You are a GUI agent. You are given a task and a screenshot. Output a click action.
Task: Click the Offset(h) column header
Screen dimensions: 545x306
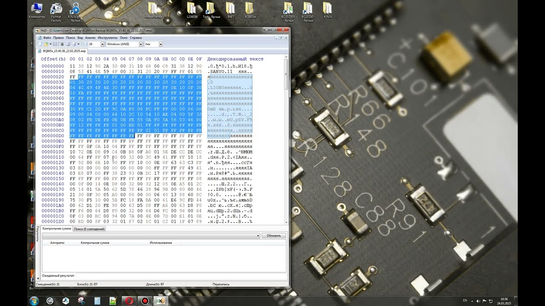pos(53,59)
